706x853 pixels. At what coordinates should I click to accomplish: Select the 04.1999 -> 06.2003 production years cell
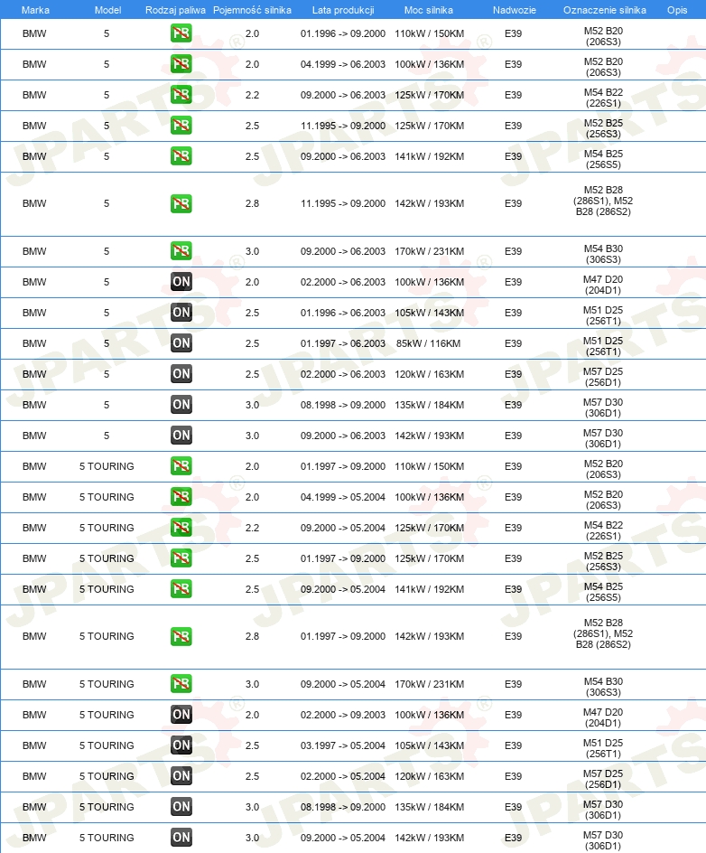(343, 64)
